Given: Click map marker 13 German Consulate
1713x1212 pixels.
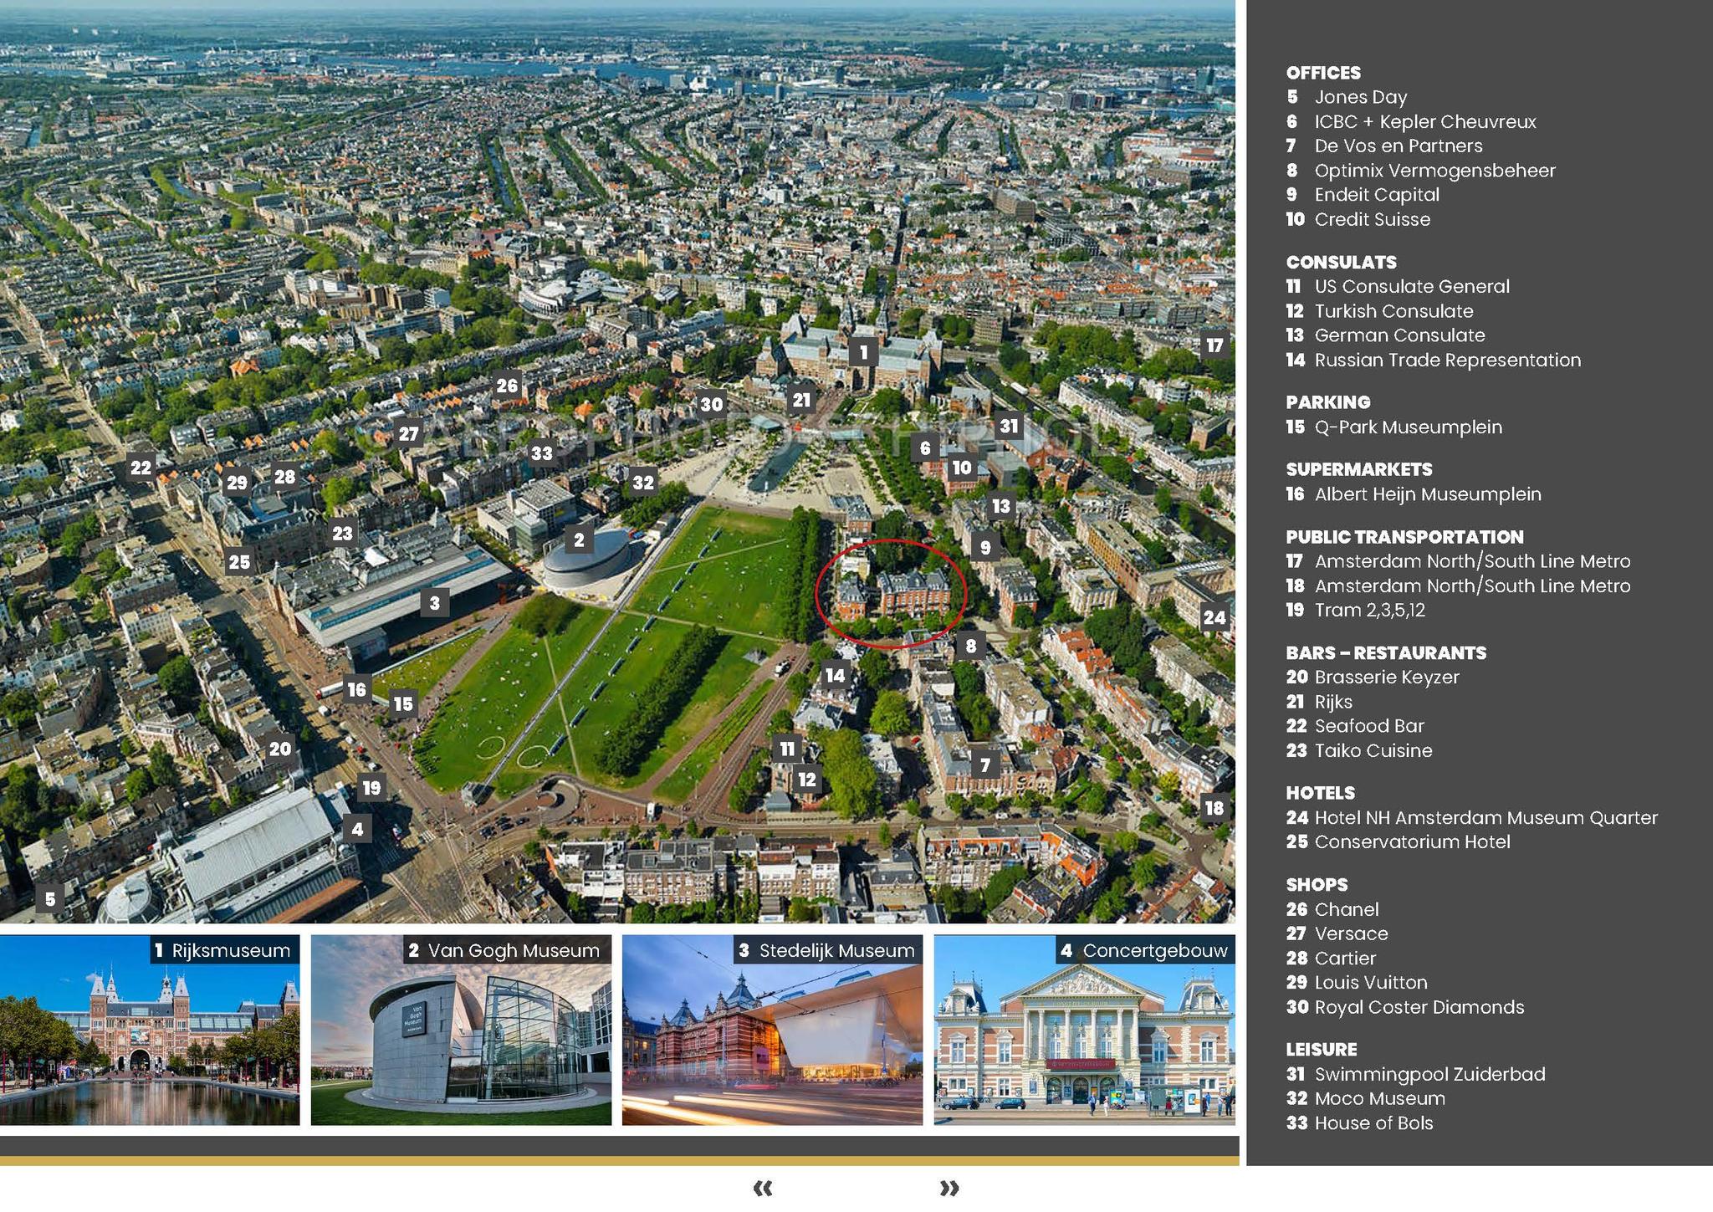Looking at the screenshot, I should [1001, 506].
